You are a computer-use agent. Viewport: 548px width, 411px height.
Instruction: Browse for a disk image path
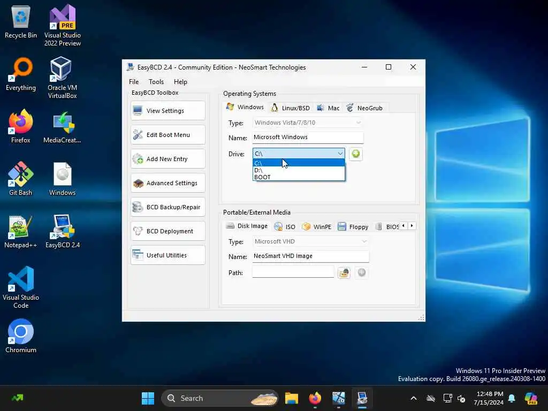click(344, 272)
